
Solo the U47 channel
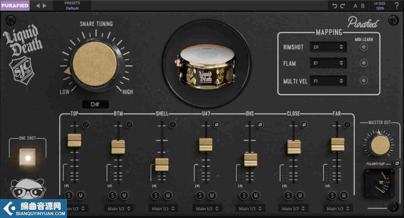point(200,195)
